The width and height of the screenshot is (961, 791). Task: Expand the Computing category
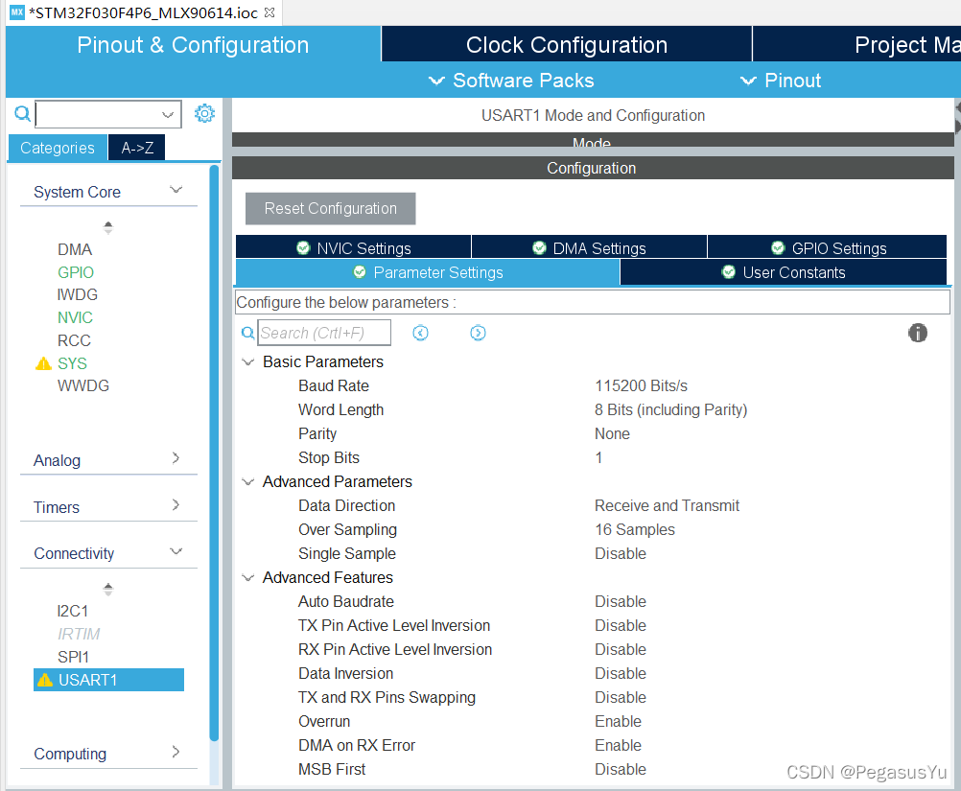(x=176, y=752)
